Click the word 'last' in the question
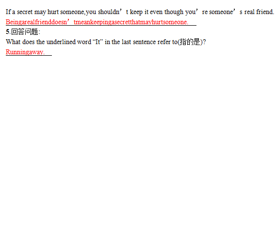Image resolution: width=277 pixels, height=249 pixels. 126,42
